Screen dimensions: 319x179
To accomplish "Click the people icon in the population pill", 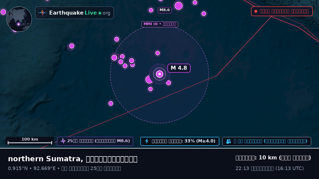I will (x=229, y=141).
